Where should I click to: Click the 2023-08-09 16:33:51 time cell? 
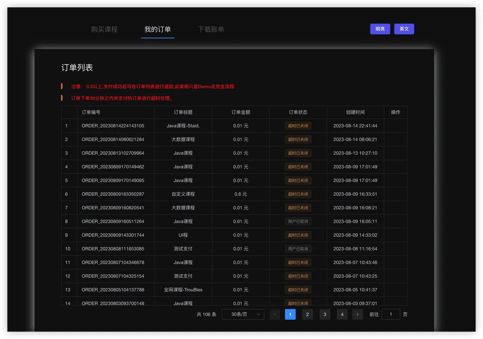coord(355,194)
